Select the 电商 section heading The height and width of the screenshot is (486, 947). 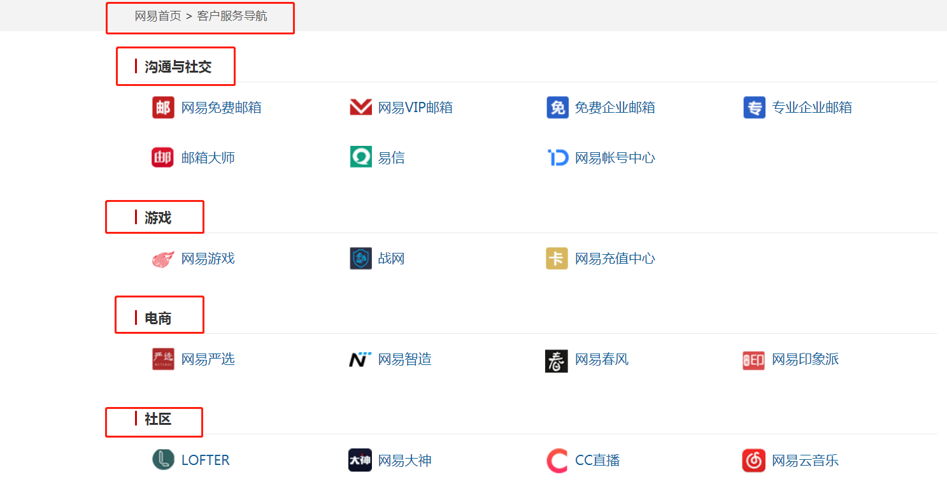tap(158, 318)
